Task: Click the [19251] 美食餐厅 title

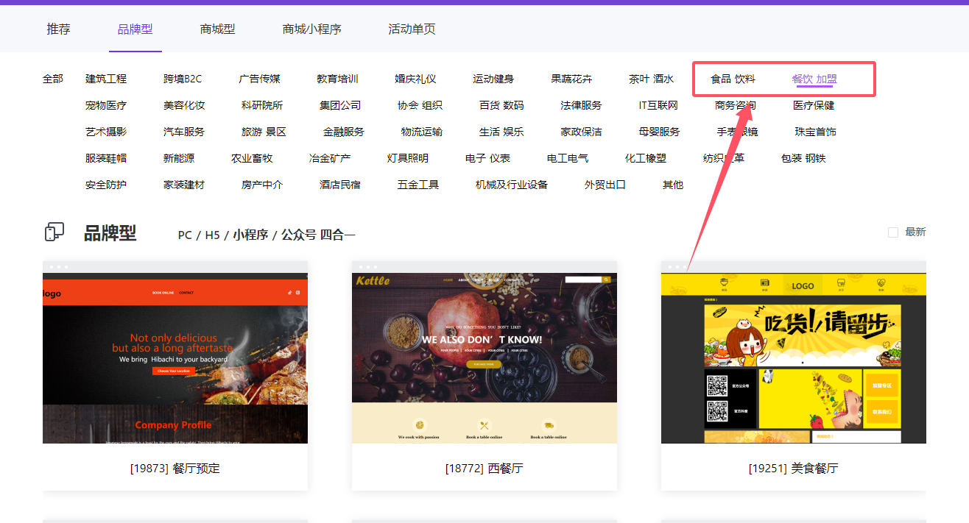Action: tap(794, 468)
